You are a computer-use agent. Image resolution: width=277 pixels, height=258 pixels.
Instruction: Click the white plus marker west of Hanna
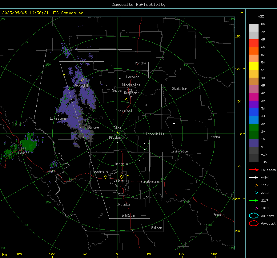click(x=174, y=123)
